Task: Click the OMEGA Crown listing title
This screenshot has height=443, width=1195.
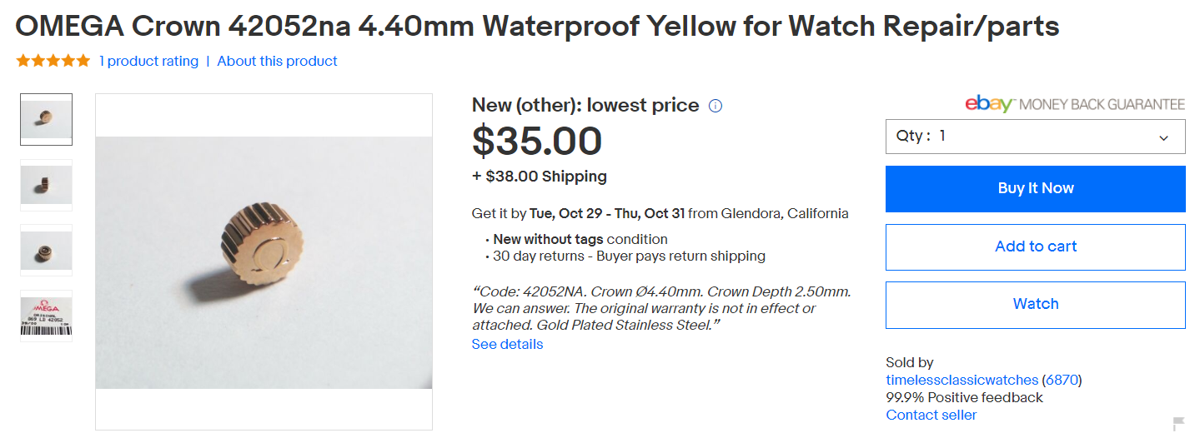Action: pyautogui.click(x=537, y=26)
